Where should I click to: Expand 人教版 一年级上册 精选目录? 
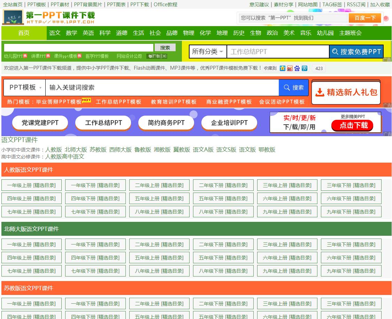click(31, 185)
